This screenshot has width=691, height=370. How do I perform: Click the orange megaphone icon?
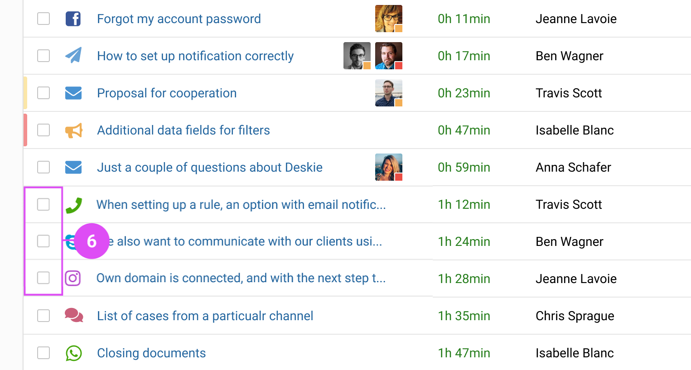[73, 130]
